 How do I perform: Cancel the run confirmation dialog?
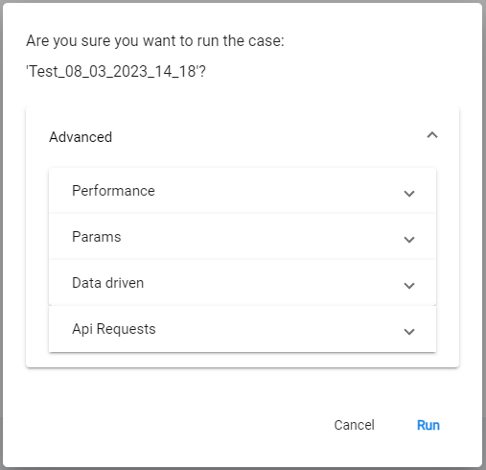click(x=354, y=425)
